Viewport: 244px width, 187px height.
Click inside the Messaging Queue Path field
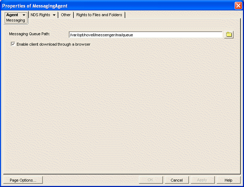(145, 35)
